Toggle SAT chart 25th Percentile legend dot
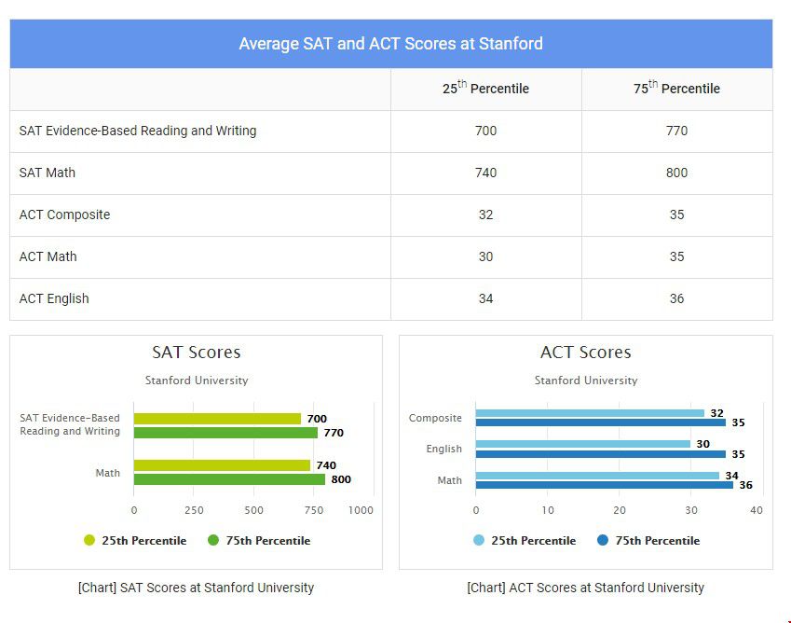Viewport: 791px width, 623px height. click(x=89, y=540)
